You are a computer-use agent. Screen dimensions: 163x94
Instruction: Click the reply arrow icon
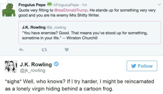pos(21,50)
